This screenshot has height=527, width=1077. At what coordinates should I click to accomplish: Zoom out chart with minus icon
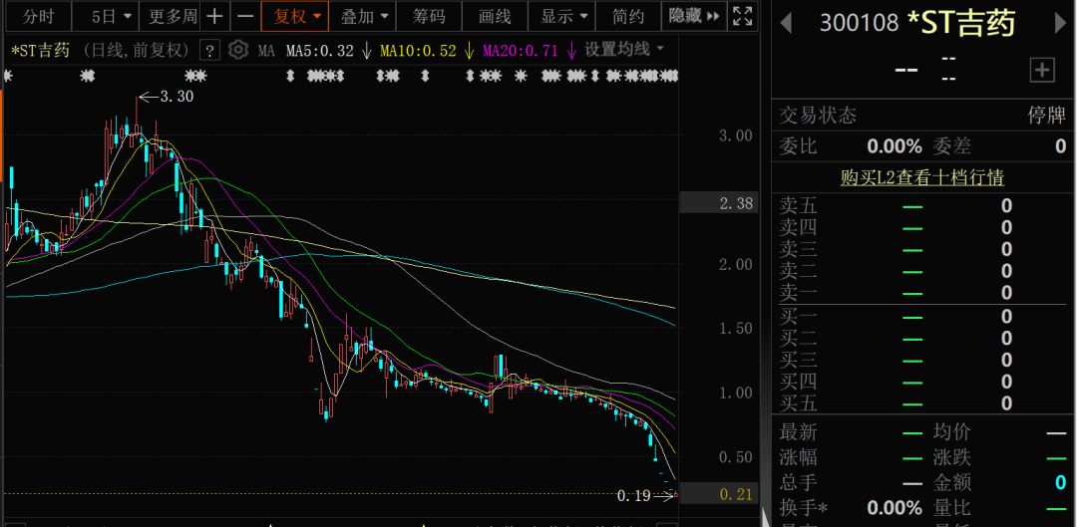[x=244, y=16]
